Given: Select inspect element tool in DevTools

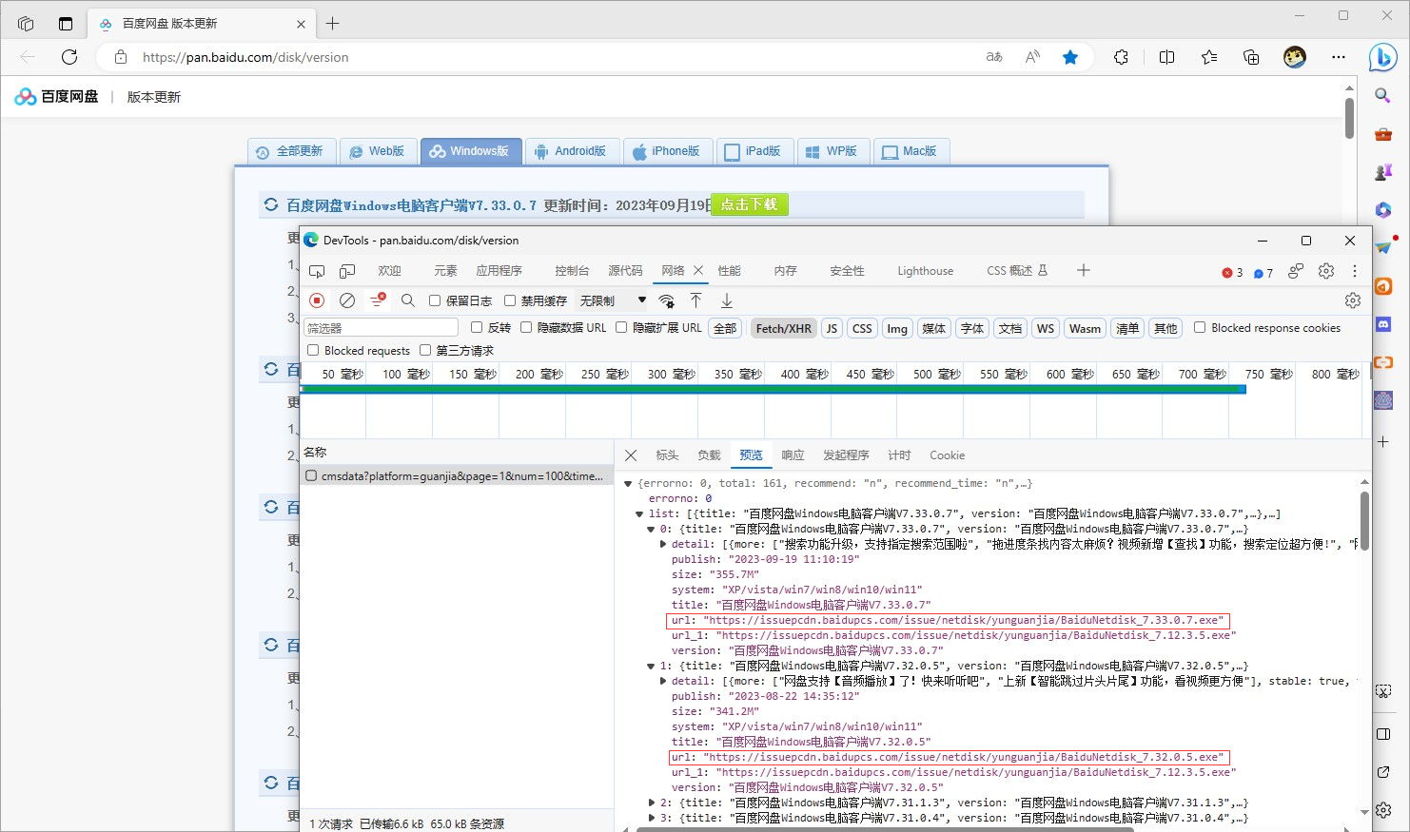Looking at the screenshot, I should pyautogui.click(x=317, y=271).
